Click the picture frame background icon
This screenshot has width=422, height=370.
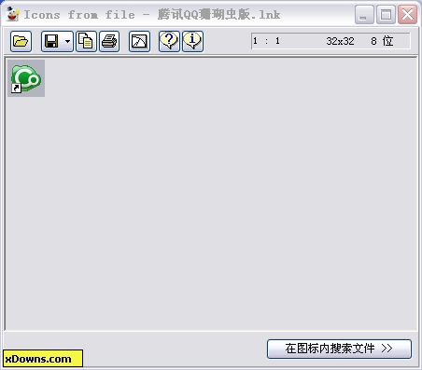tap(139, 41)
